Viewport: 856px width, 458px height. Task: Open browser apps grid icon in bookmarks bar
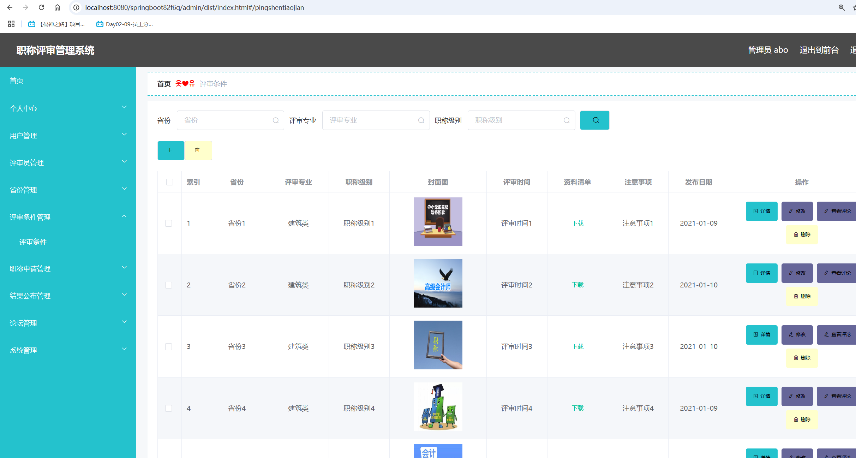point(11,24)
